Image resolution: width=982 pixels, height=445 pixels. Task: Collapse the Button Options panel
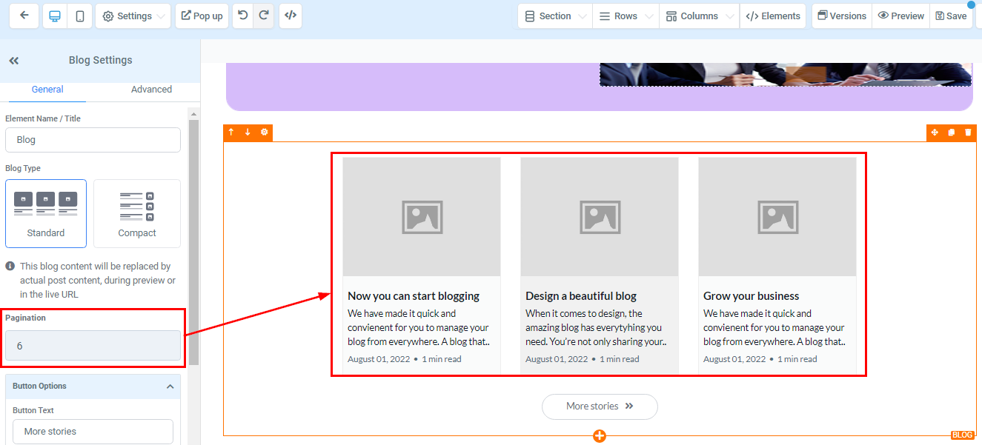[x=170, y=387]
